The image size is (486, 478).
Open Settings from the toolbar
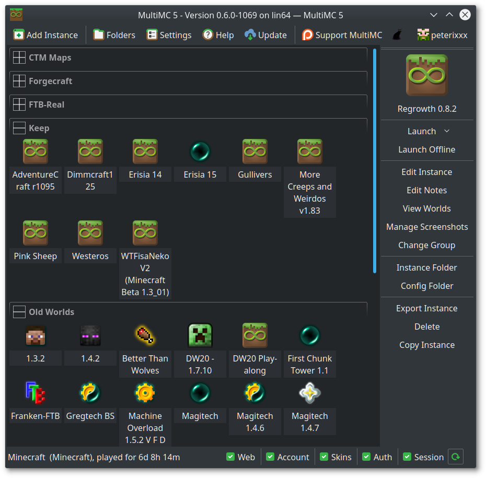pyautogui.click(x=169, y=35)
